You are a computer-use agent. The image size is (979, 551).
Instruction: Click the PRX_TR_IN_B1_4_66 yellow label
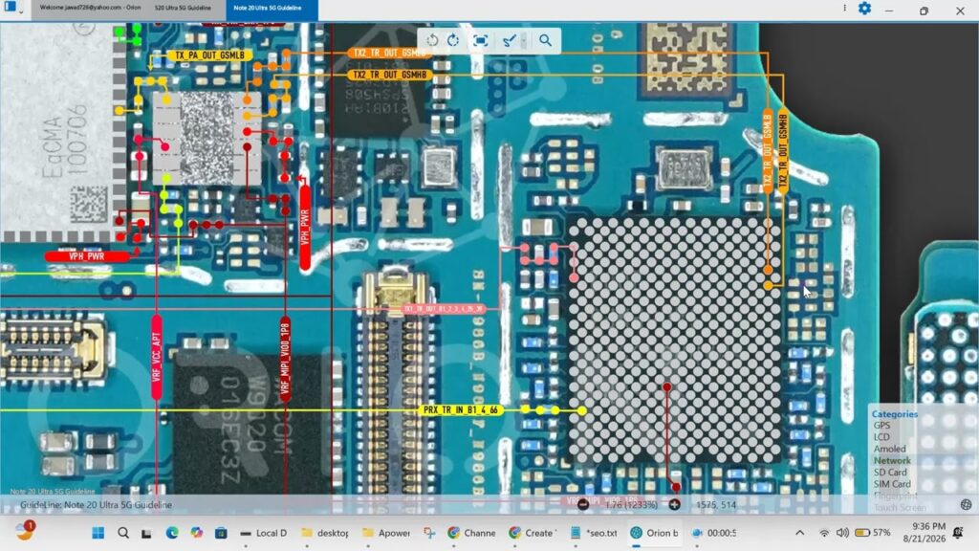point(461,410)
